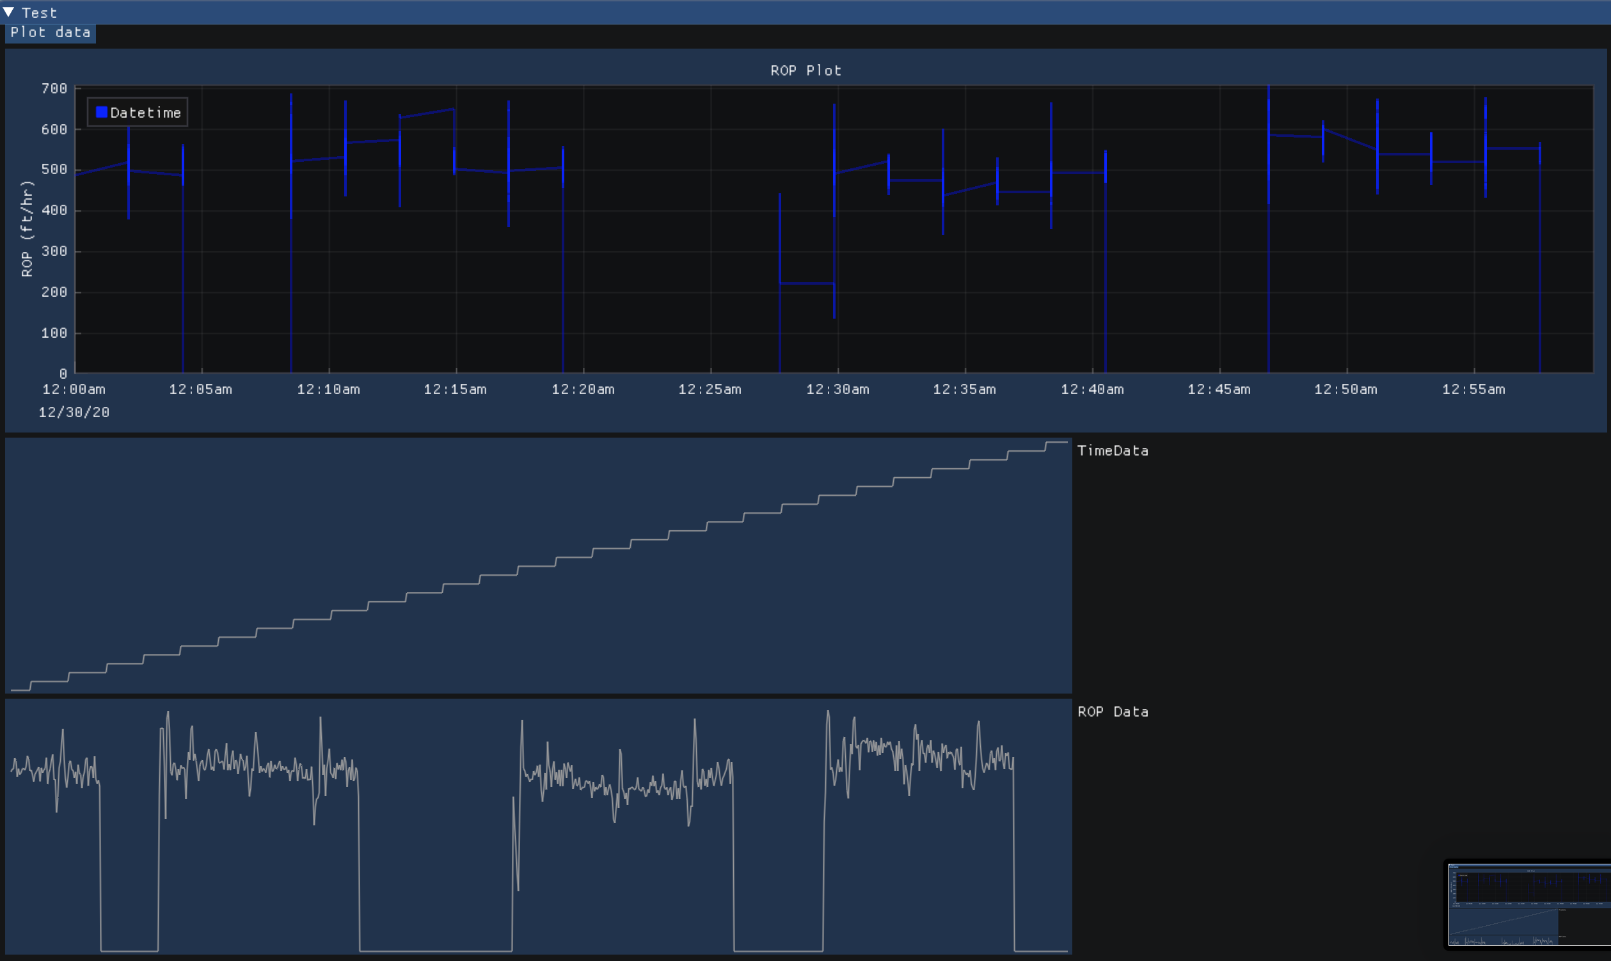Click the 12:45am tick label
1611x961 pixels.
click(x=1219, y=389)
